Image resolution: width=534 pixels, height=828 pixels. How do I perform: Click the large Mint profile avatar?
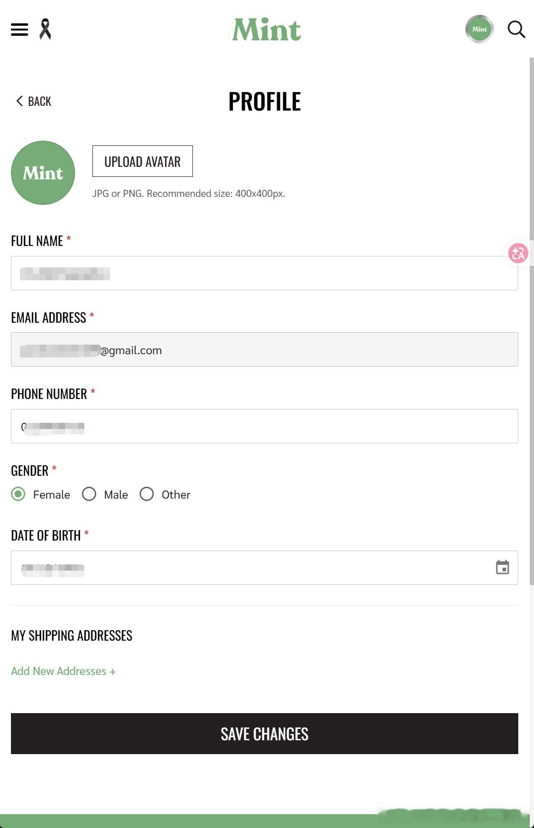[x=43, y=173]
